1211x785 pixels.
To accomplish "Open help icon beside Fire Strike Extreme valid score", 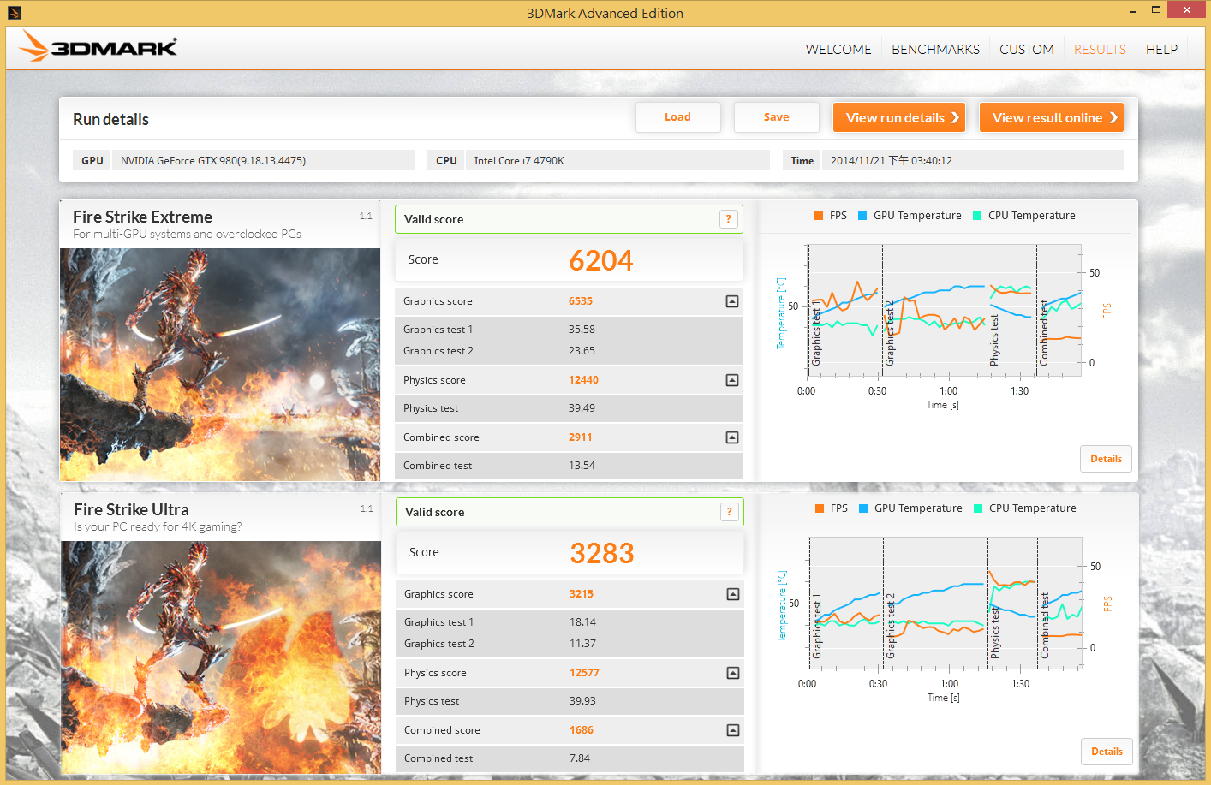I will tap(728, 219).
